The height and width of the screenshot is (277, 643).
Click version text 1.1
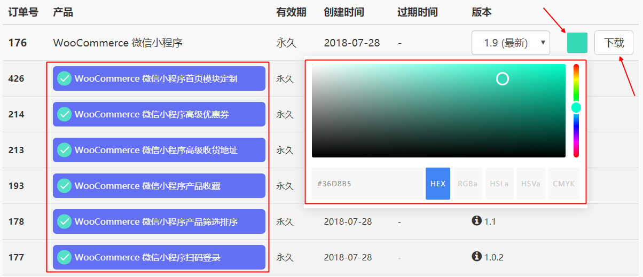tap(490, 221)
